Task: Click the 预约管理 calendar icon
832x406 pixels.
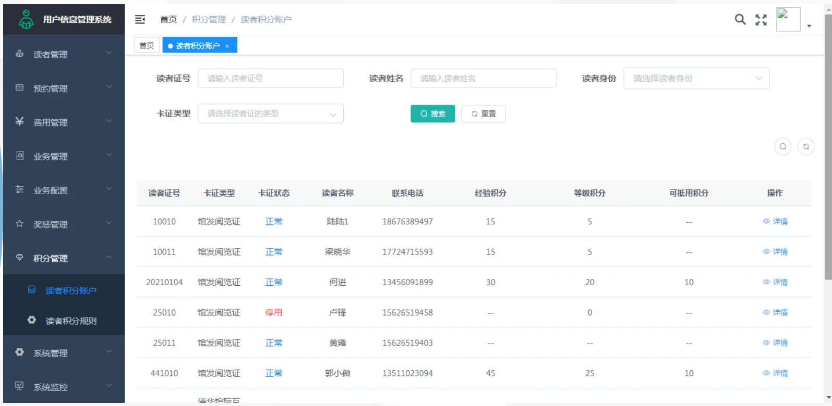Action: click(x=20, y=87)
